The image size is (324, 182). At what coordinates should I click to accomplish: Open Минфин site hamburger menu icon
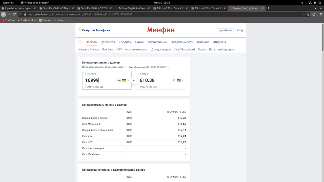pos(80,42)
